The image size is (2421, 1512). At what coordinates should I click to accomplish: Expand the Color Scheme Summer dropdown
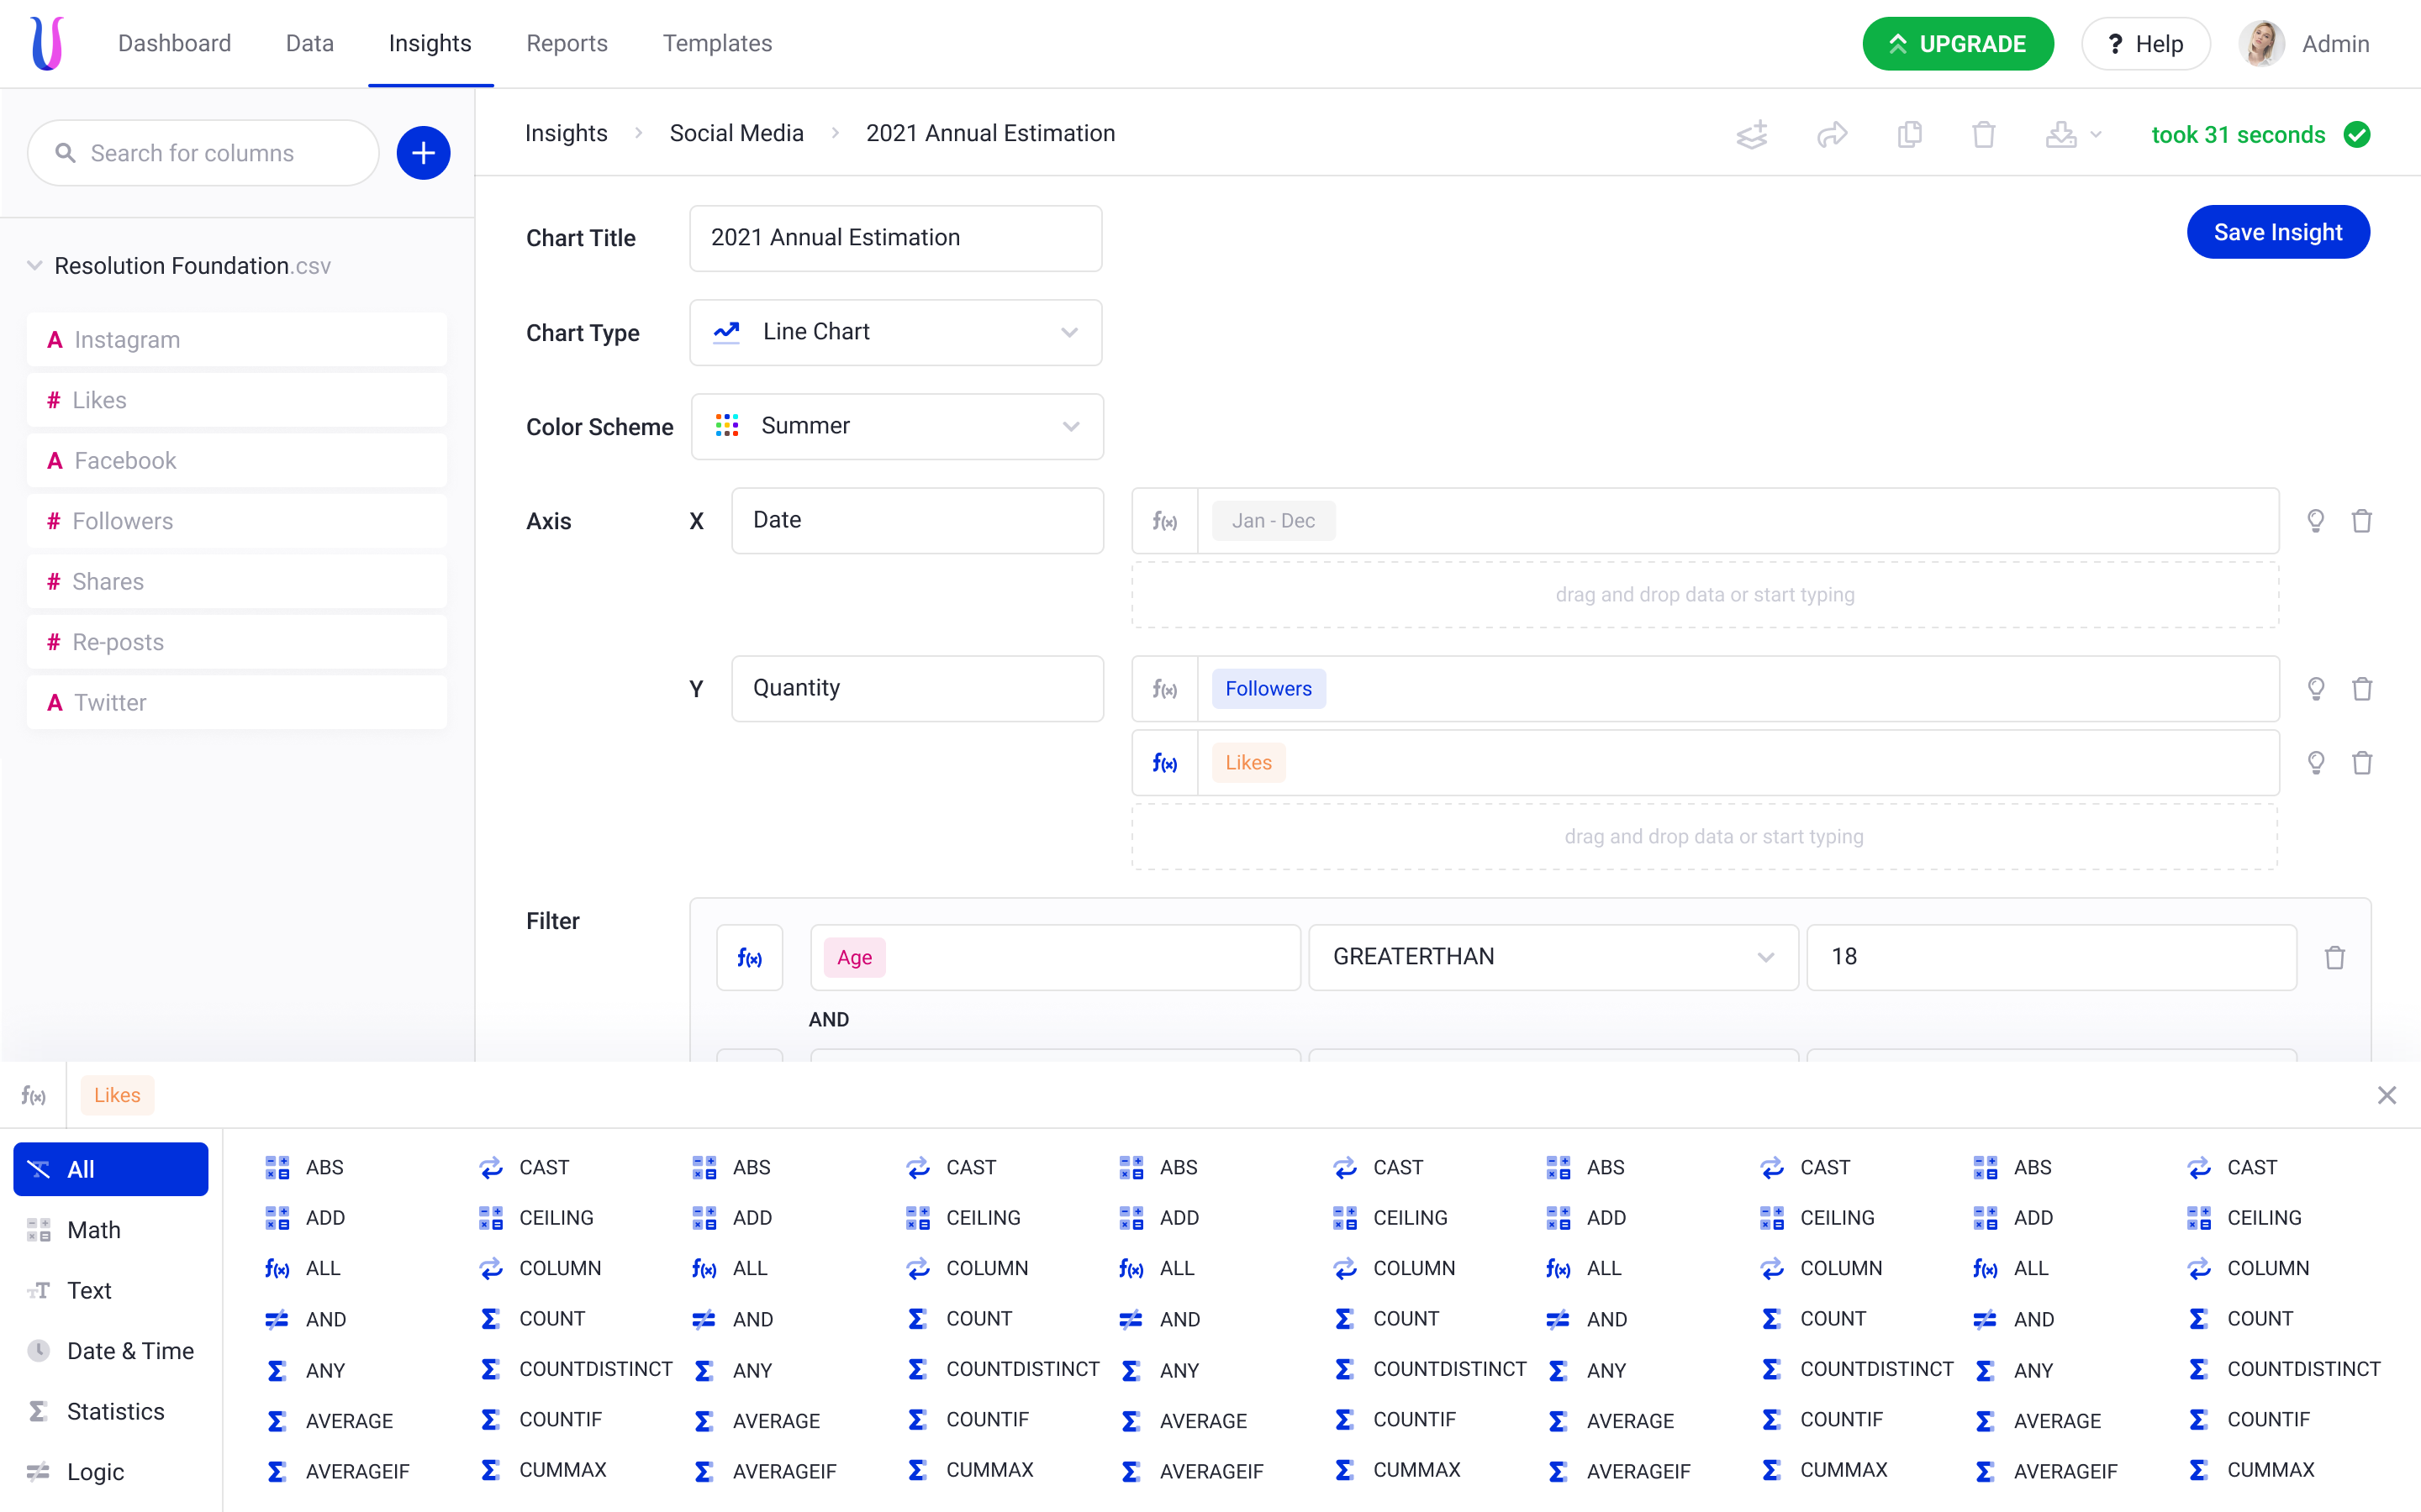tap(896, 426)
